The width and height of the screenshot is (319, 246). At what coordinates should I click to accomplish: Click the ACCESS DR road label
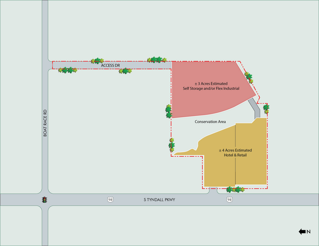pos(110,65)
